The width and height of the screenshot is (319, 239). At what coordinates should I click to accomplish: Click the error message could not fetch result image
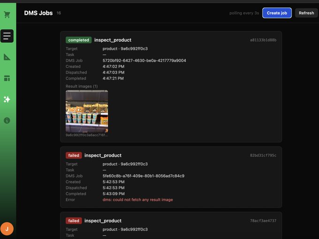[x=138, y=200]
